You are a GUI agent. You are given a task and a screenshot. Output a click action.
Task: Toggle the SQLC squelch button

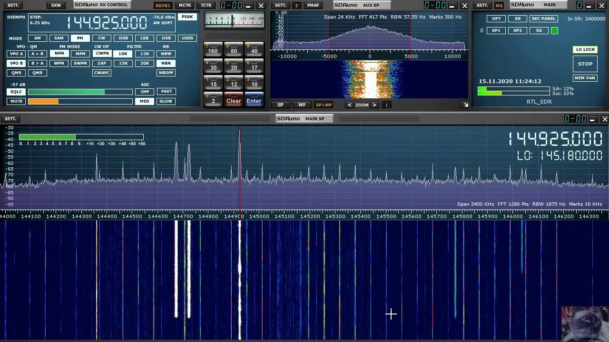pos(16,92)
